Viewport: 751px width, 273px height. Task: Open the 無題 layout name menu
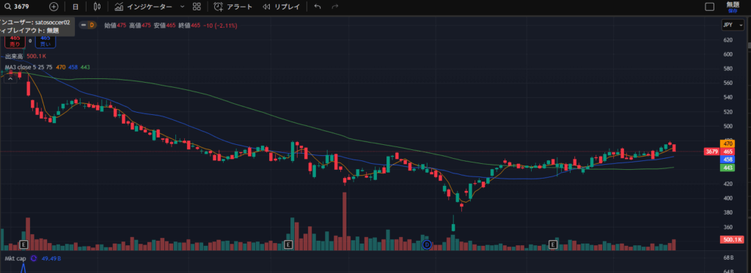click(x=733, y=4)
